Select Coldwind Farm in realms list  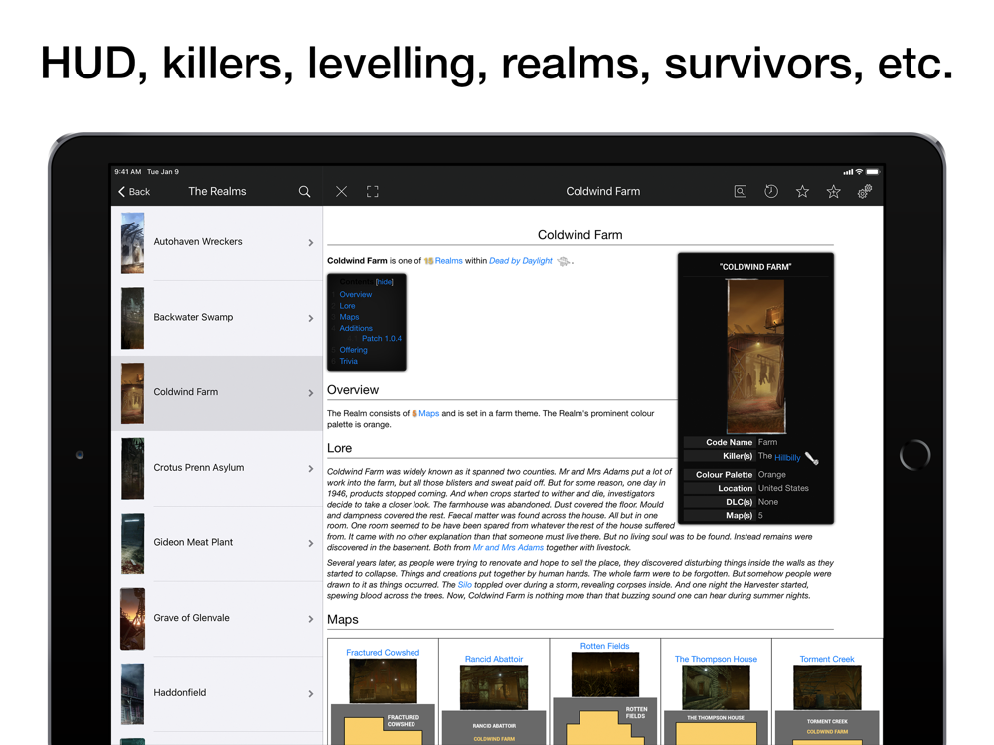(217, 393)
